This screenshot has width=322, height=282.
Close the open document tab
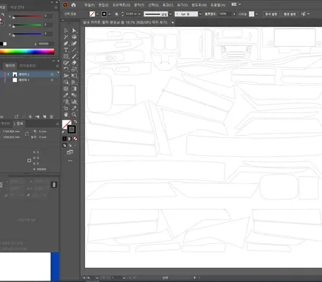173,23
